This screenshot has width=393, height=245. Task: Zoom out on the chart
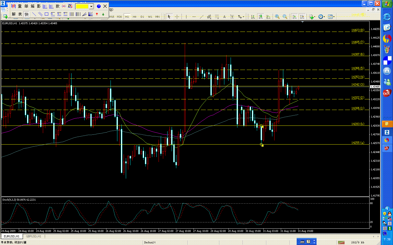285,17
